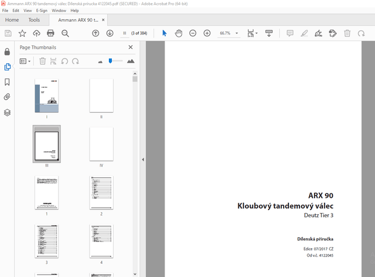Click the 'Kloubový tandemový válec' title text

285,206
